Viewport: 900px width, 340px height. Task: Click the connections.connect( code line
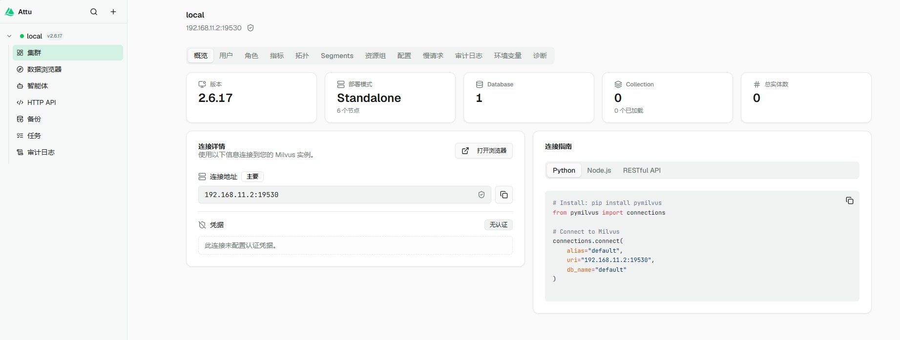588,241
